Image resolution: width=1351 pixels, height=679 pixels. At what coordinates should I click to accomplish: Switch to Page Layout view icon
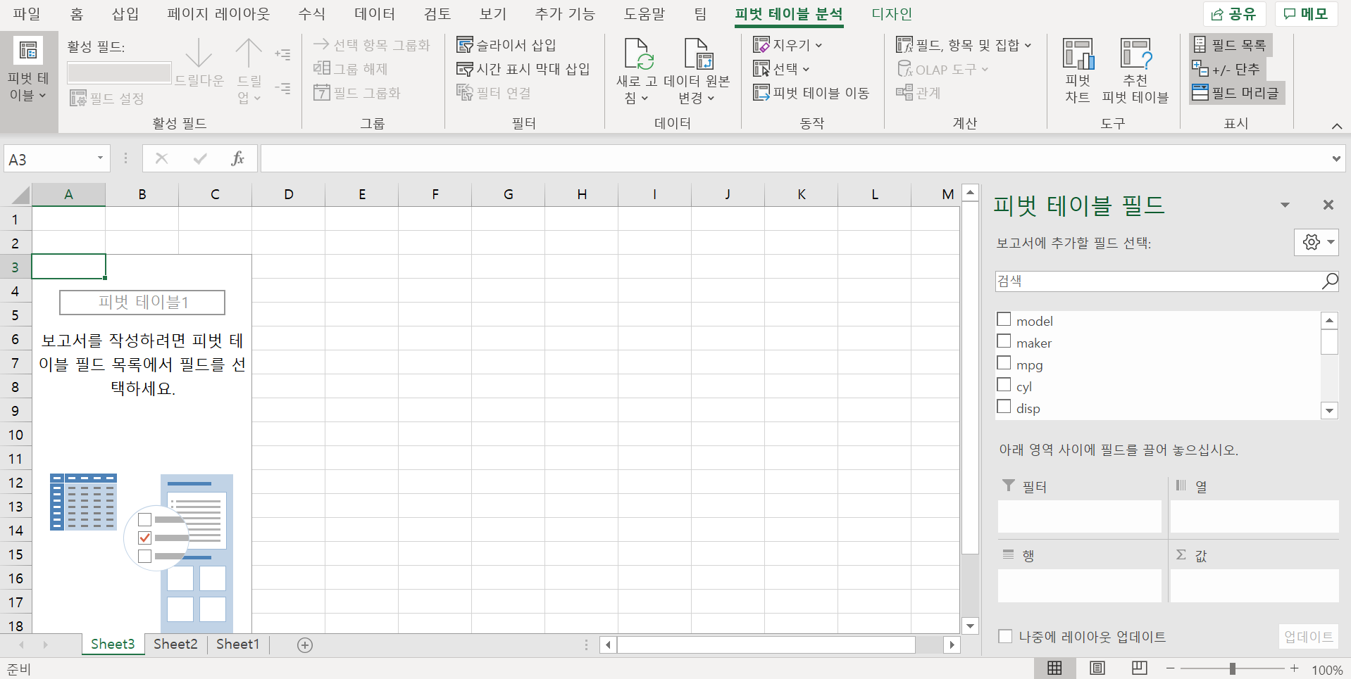click(1097, 668)
